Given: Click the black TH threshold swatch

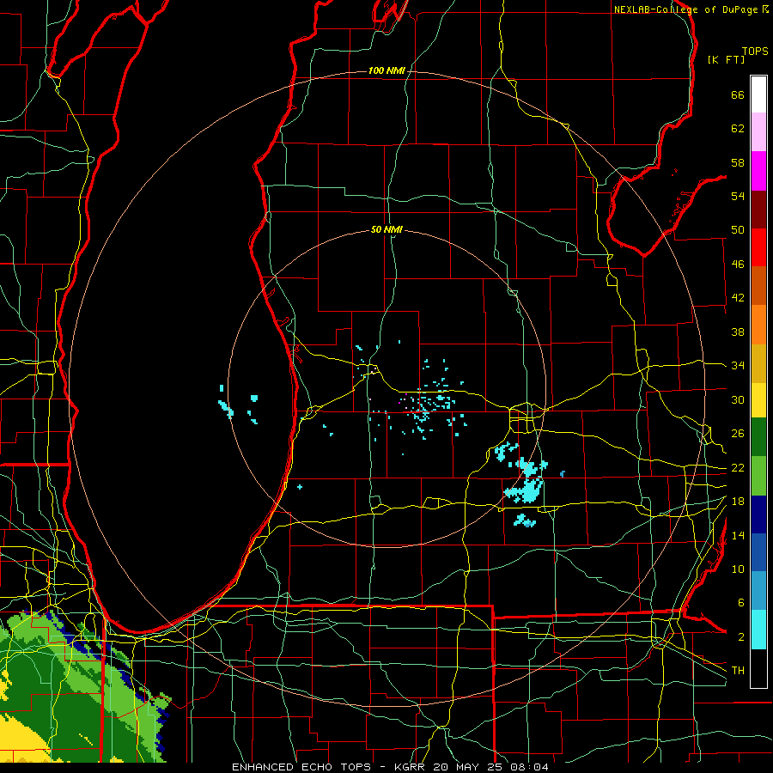Looking at the screenshot, I should click(x=758, y=668).
